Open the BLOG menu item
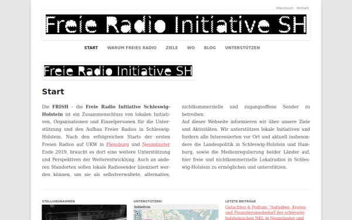352x220 pixels. tap(209, 48)
